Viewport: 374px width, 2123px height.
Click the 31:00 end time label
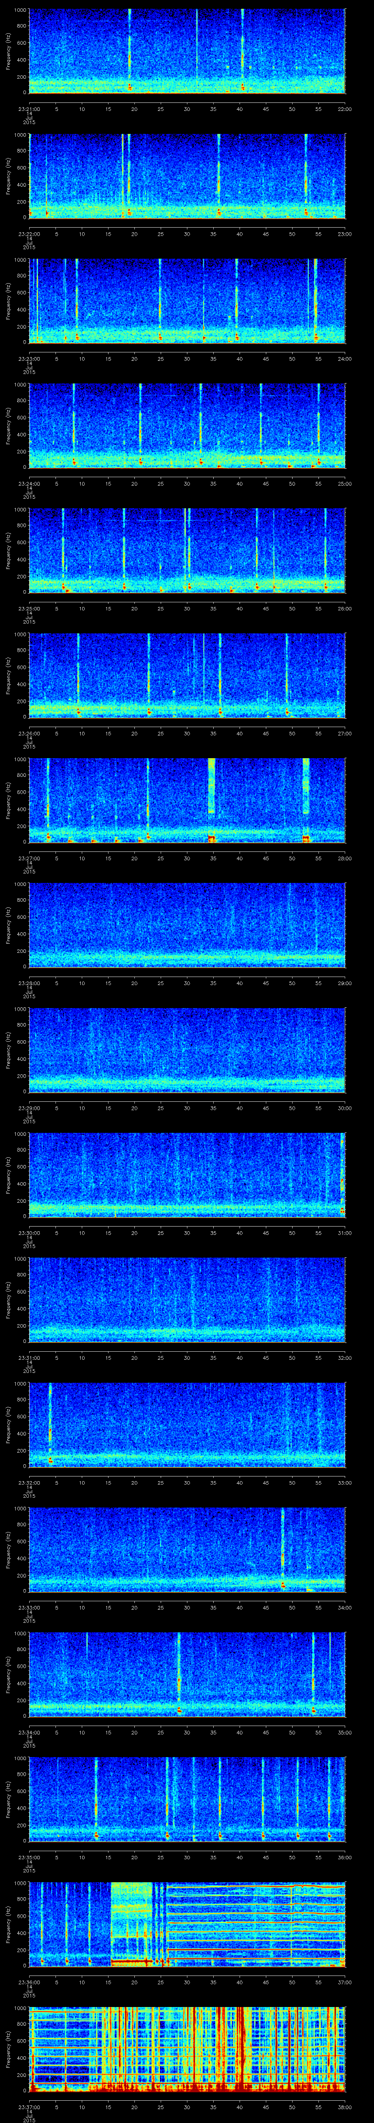344,1232
